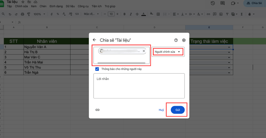This screenshot has height=138, width=266.
Task: Open filter views dropdown
Action: coord(234,14)
